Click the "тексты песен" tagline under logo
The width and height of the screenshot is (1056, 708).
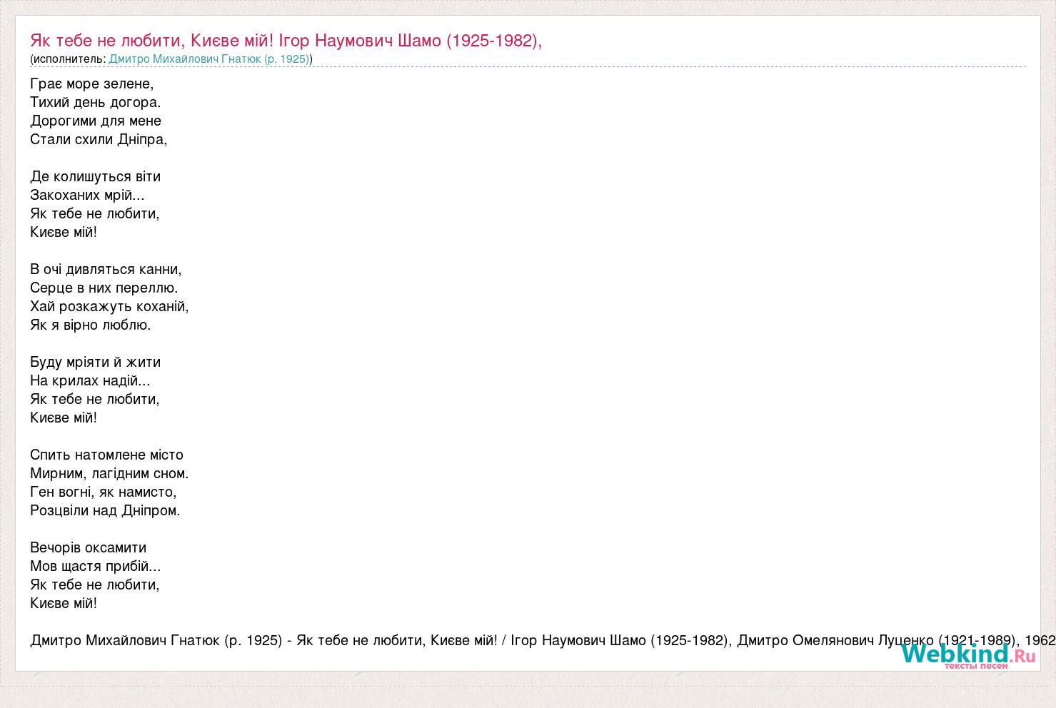975,666
